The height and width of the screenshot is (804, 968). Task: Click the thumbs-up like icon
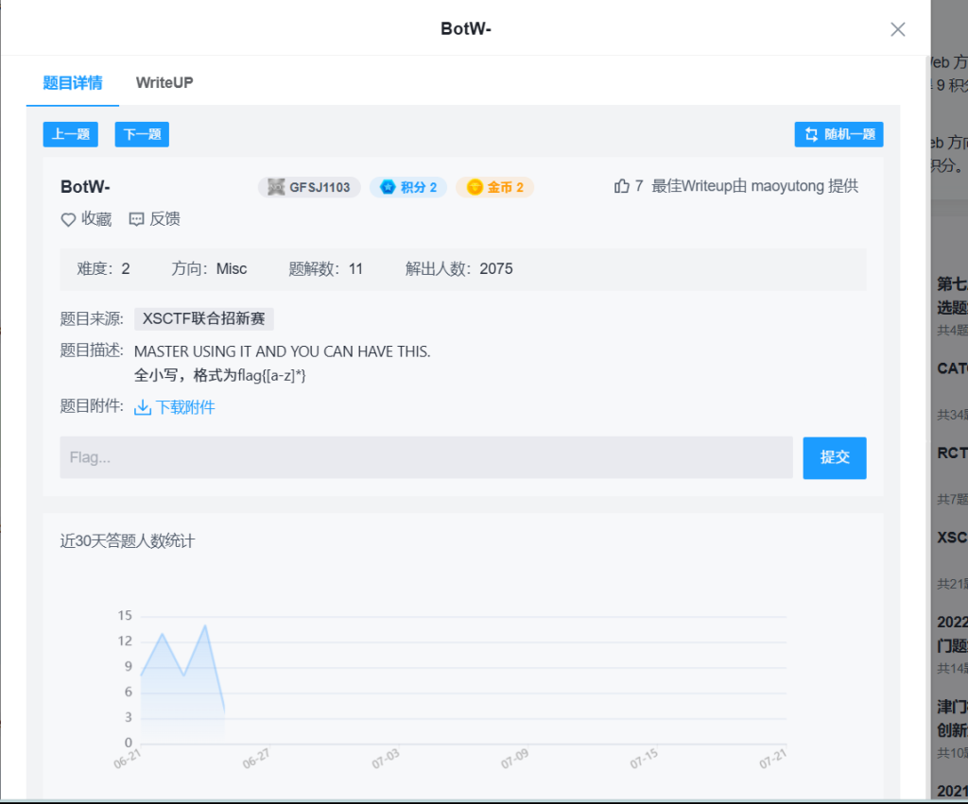[621, 186]
